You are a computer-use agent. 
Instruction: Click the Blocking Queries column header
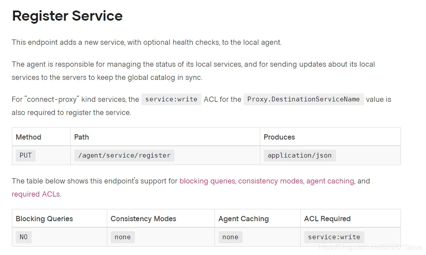point(44,219)
